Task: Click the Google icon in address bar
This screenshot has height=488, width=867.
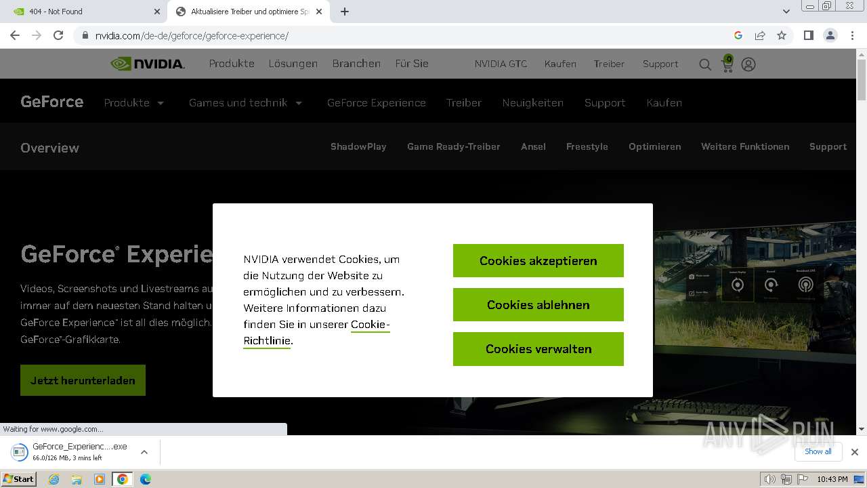Action: coord(738,35)
